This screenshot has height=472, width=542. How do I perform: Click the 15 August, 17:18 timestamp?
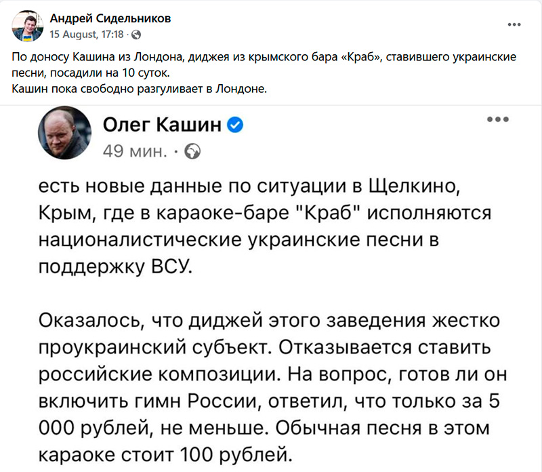click(87, 33)
